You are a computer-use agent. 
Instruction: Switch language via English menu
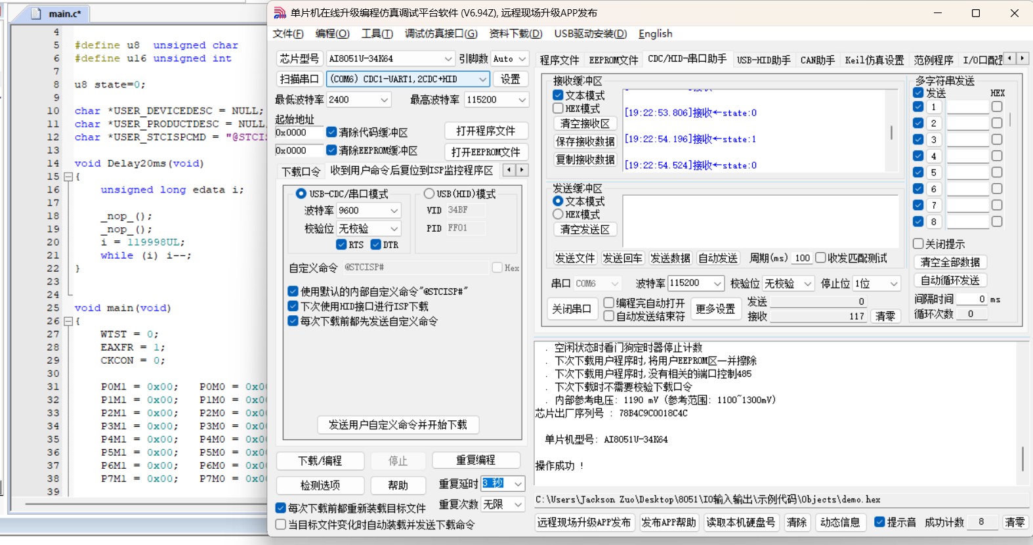tap(656, 33)
